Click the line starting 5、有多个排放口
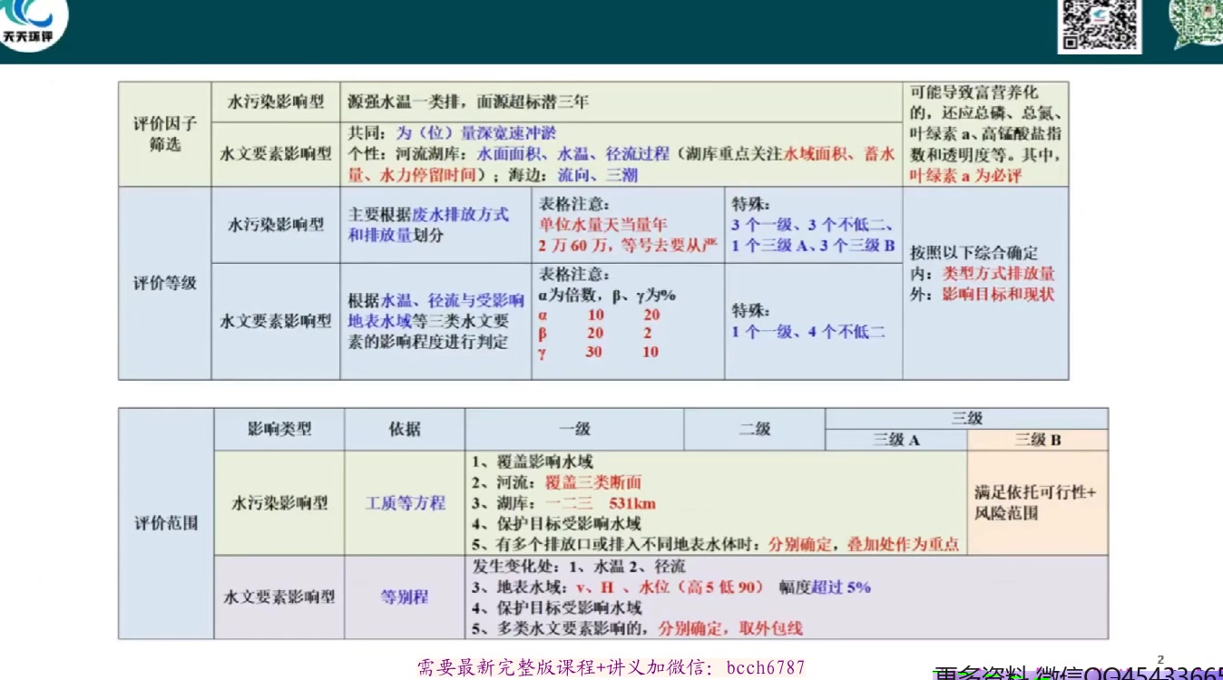The height and width of the screenshot is (680, 1223). tap(715, 545)
